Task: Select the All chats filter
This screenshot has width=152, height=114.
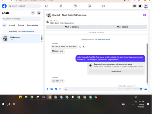Action: tap(4, 25)
